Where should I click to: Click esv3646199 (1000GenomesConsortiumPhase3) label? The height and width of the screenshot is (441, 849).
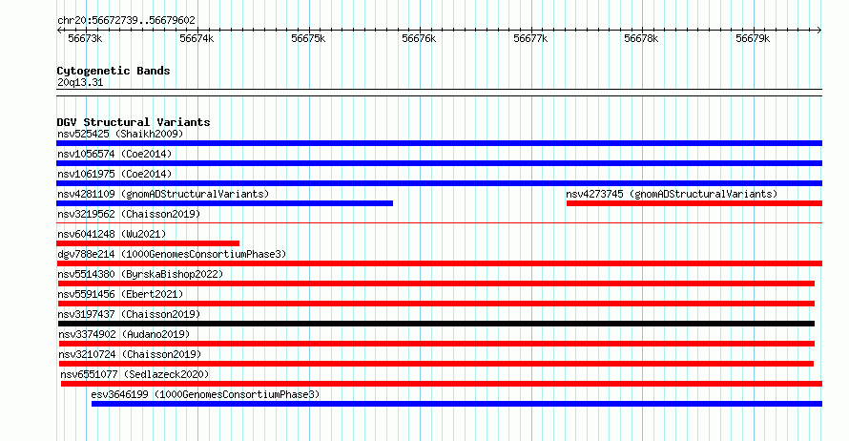point(205,394)
